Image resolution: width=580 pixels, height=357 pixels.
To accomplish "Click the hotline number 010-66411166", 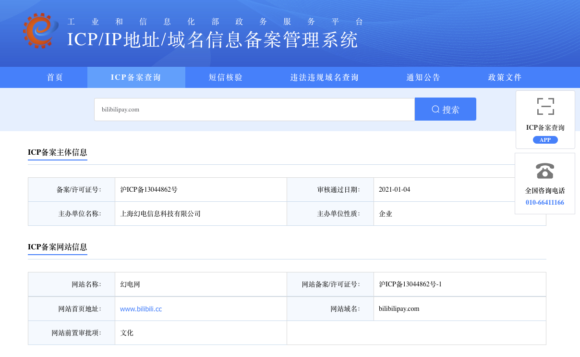I will pyautogui.click(x=545, y=203).
